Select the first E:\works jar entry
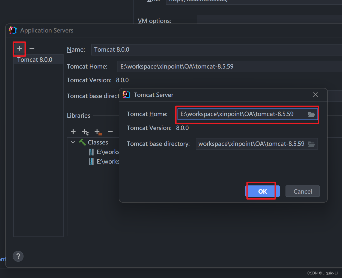This screenshot has height=278, width=342. click(104, 152)
